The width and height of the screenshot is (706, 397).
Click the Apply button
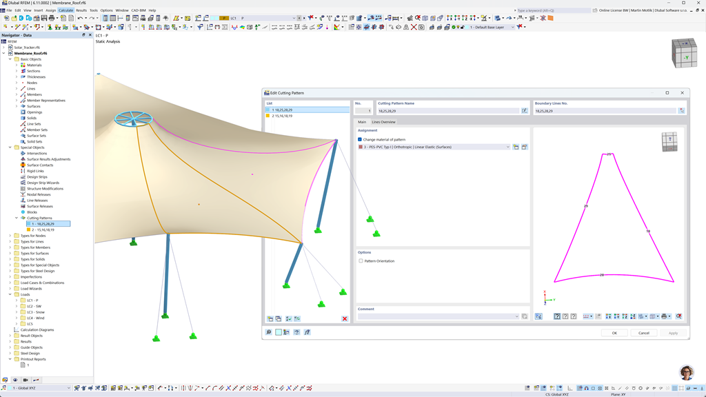673,333
